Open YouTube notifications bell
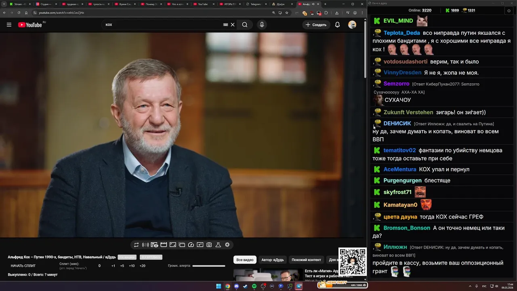Image resolution: width=517 pixels, height=291 pixels. point(337,25)
